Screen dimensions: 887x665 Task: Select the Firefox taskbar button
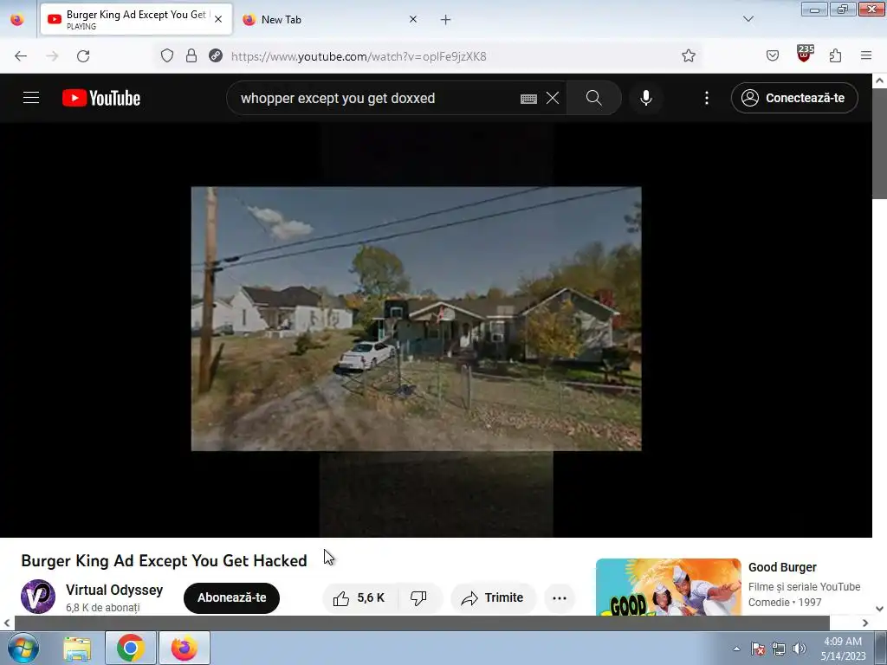[x=185, y=648]
